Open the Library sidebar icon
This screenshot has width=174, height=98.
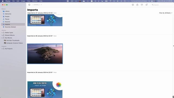click(4, 11)
